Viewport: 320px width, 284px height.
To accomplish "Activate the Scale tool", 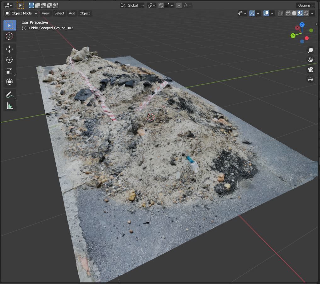I will point(9,71).
